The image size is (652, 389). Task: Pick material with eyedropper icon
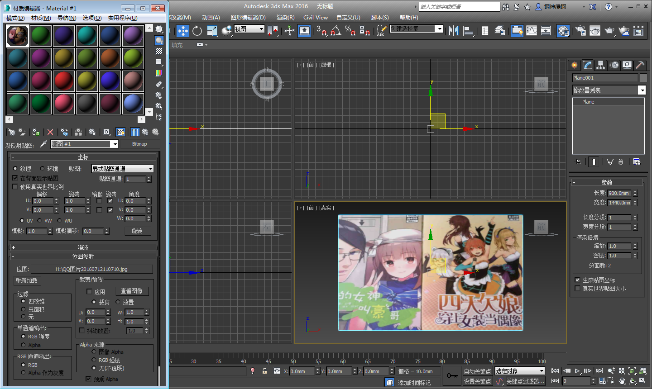click(43, 144)
